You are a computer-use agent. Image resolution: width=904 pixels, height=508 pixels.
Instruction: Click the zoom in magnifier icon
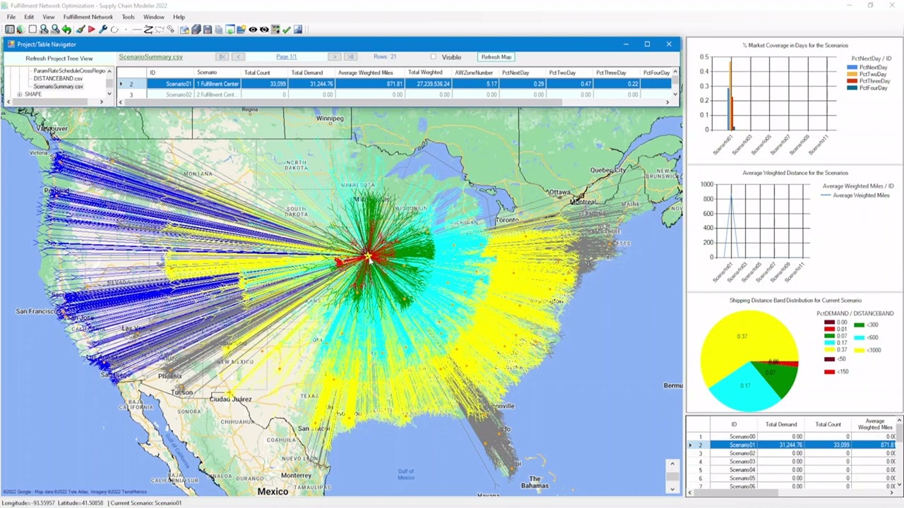(44, 30)
